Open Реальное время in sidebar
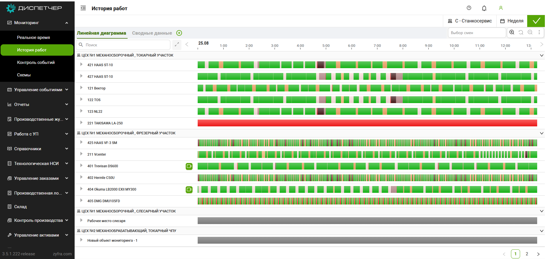Image resolution: width=548 pixels, height=259 pixels. (33, 37)
